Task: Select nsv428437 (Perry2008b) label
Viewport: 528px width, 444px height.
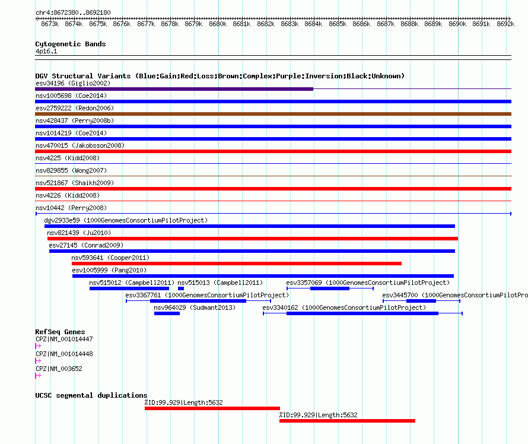Action: [x=75, y=120]
